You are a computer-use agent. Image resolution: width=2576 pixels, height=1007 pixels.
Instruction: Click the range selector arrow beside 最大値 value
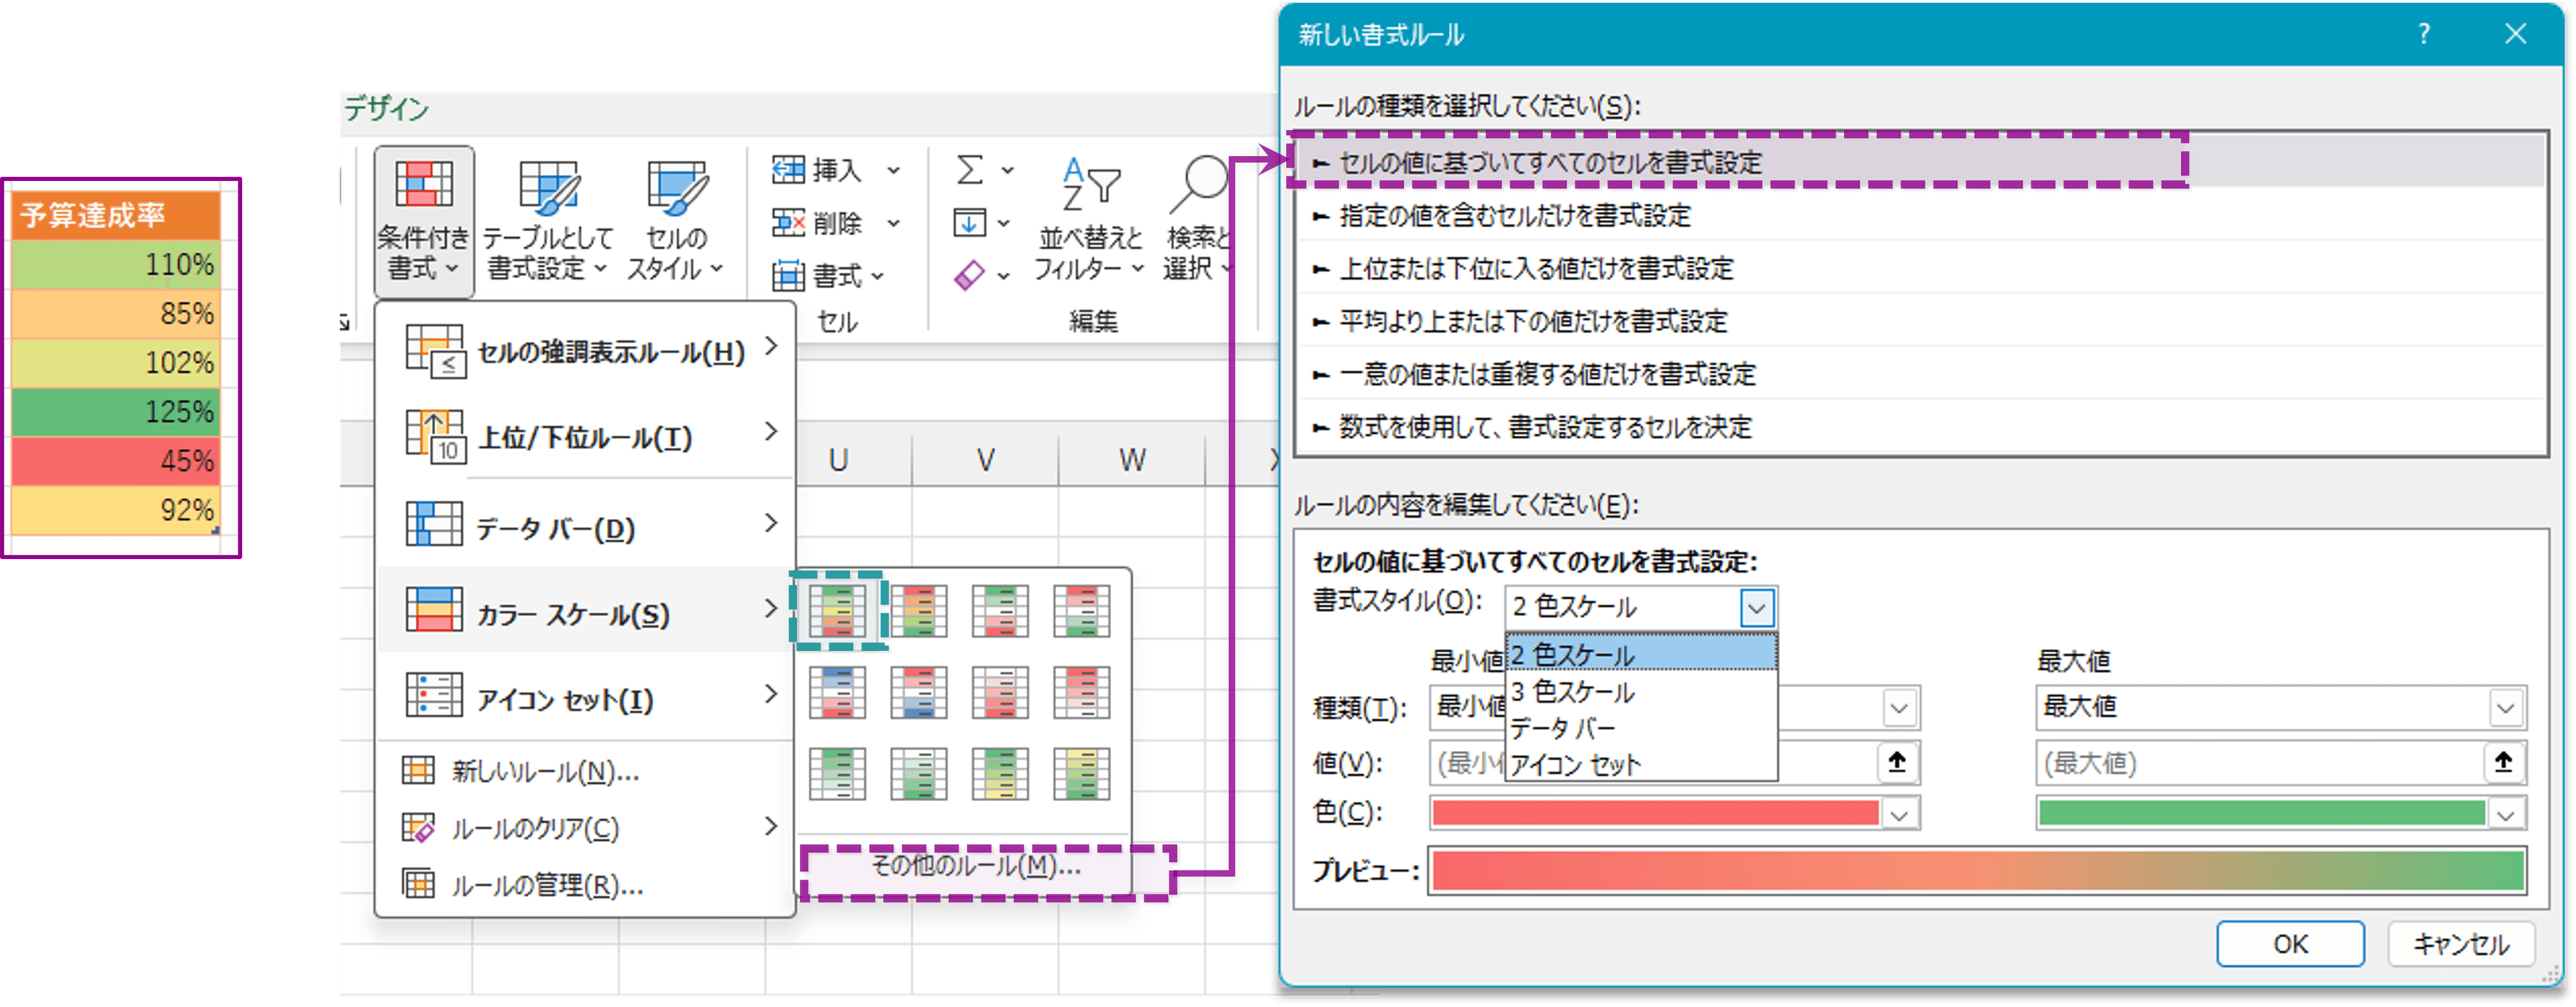2503,763
